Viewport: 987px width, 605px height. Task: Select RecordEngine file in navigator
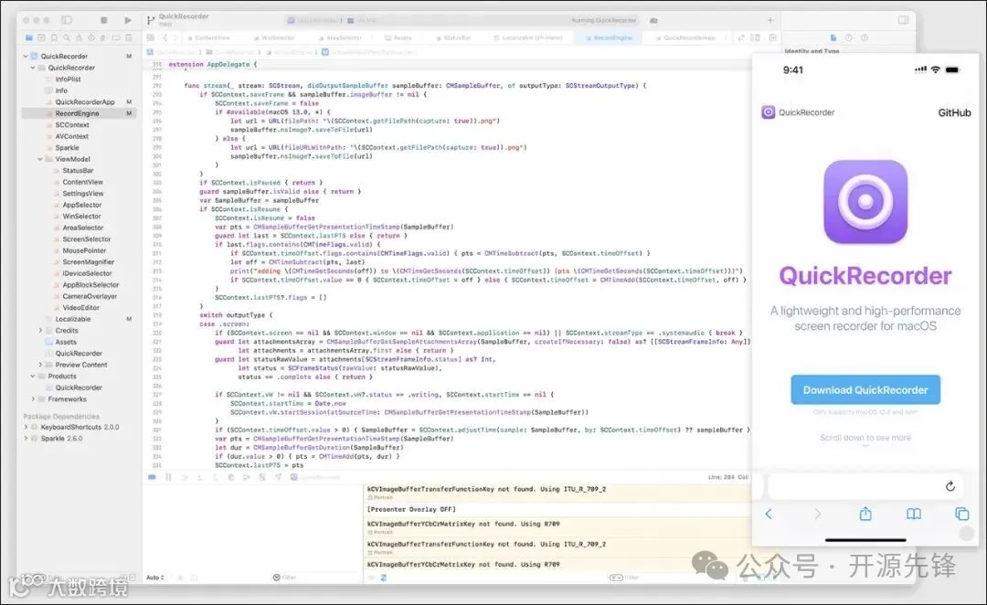click(79, 113)
